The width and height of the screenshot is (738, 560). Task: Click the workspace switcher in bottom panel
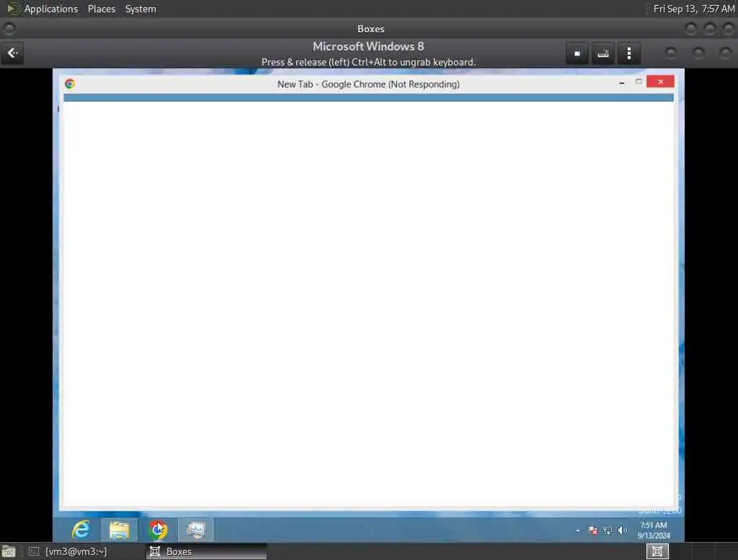pyautogui.click(x=657, y=551)
